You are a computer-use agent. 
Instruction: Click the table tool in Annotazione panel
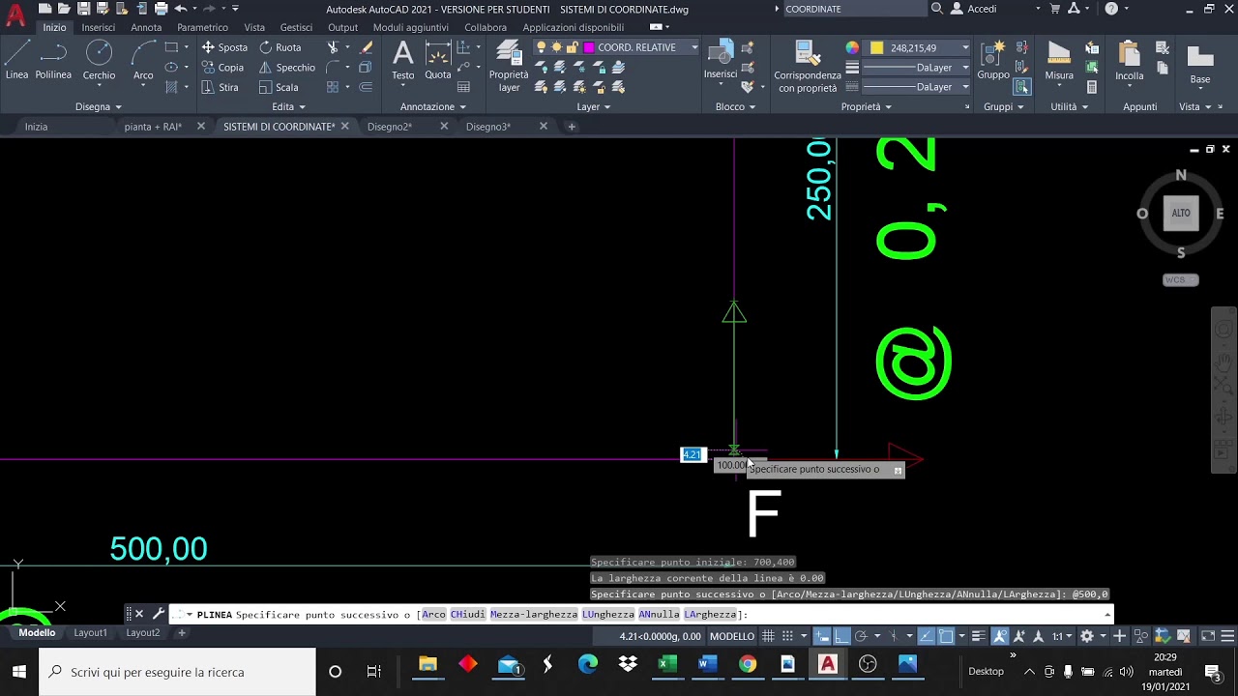point(464,87)
